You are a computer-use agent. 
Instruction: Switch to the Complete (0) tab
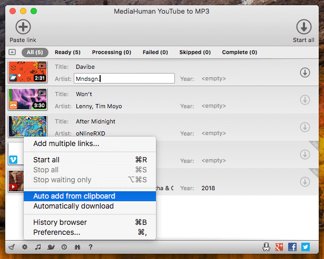[240, 52]
